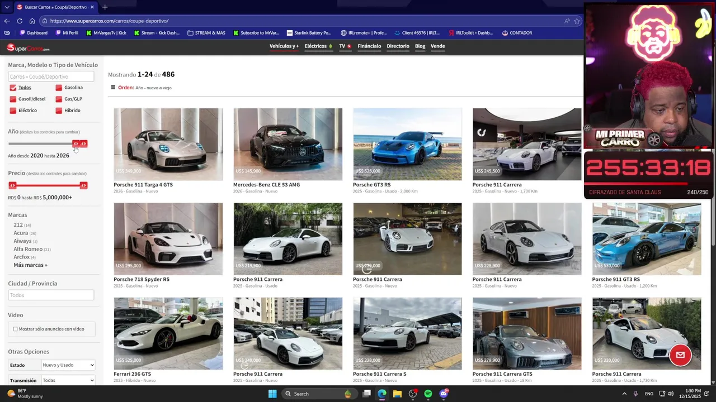Click the Marca, Modelo search field
716x402 pixels.
pyautogui.click(x=51, y=76)
